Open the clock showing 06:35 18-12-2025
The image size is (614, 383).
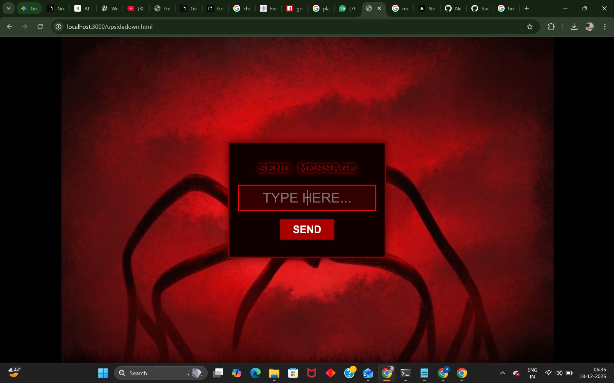(x=593, y=373)
